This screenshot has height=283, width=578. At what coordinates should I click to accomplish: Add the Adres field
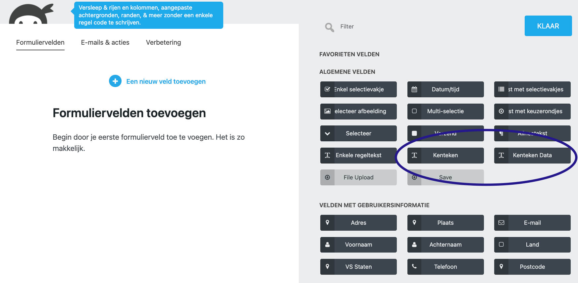pos(358,223)
